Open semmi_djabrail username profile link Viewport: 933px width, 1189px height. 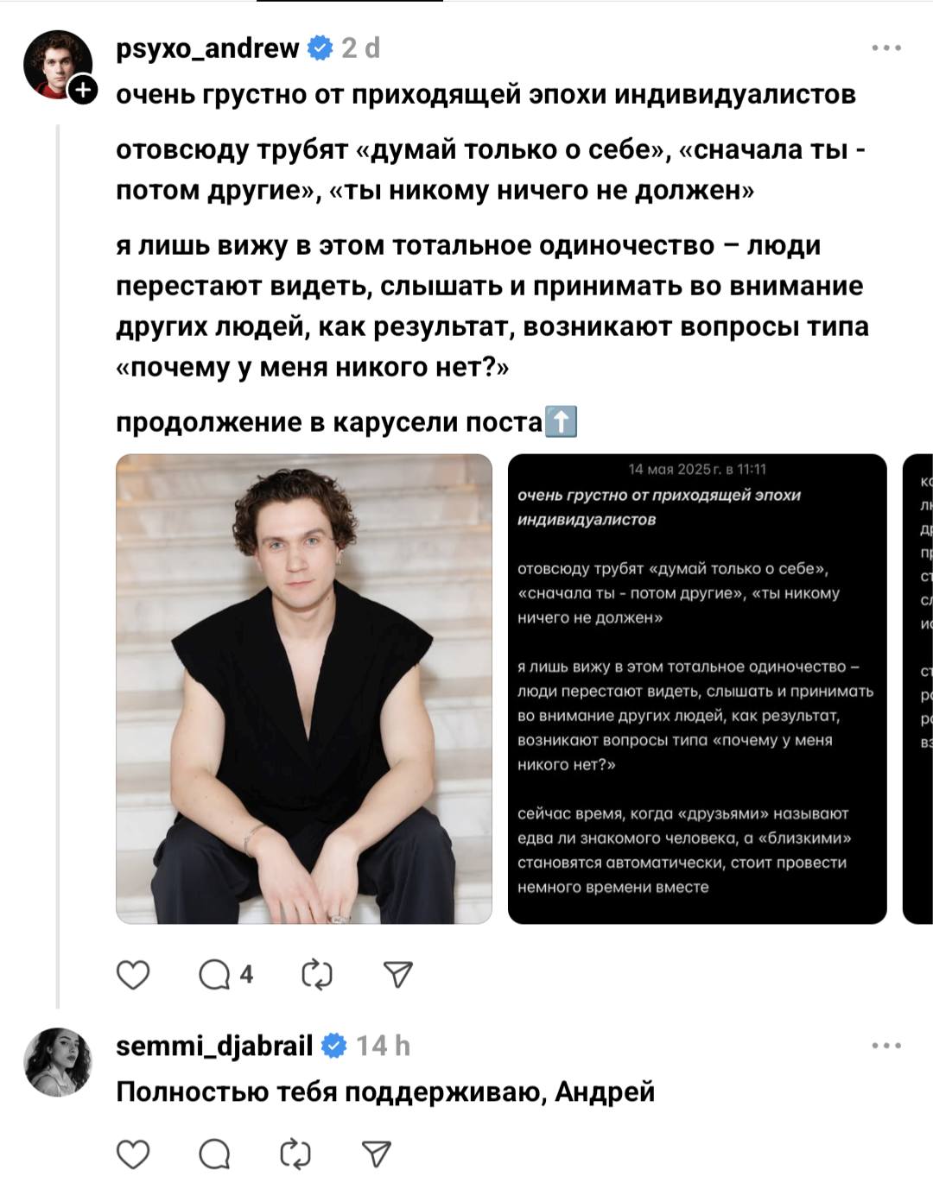pyautogui.click(x=214, y=1046)
